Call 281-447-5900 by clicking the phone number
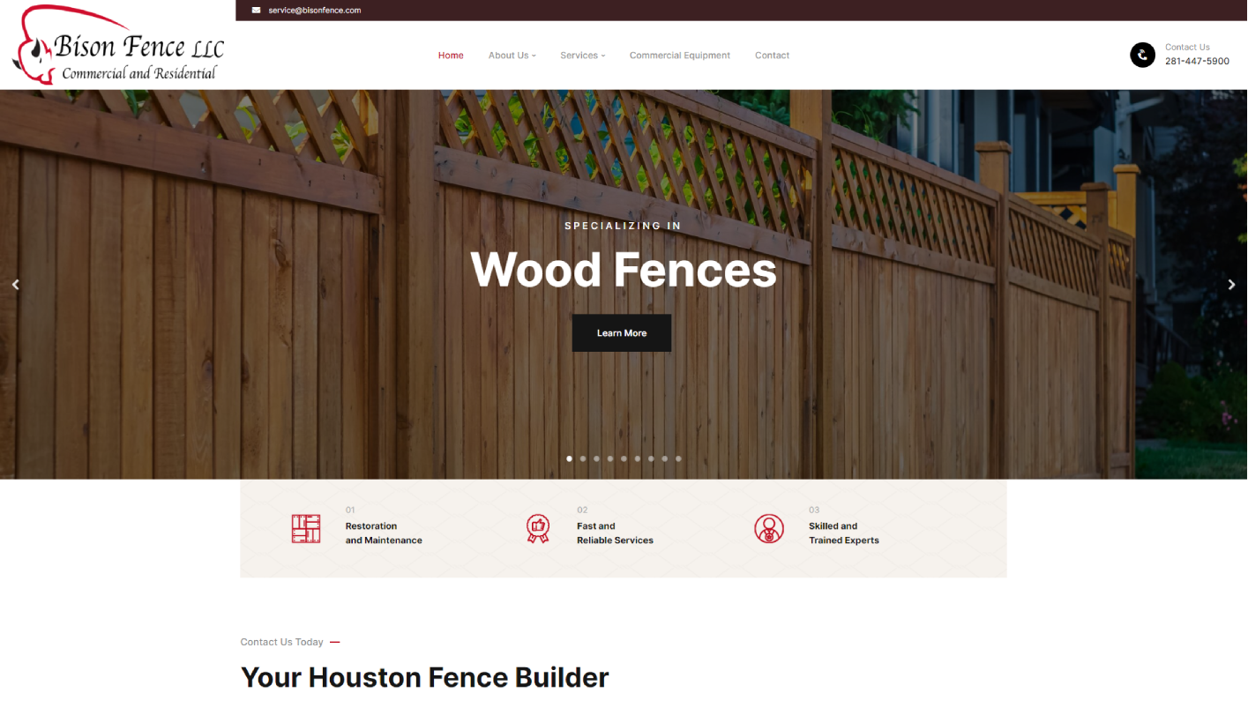 [x=1197, y=61]
